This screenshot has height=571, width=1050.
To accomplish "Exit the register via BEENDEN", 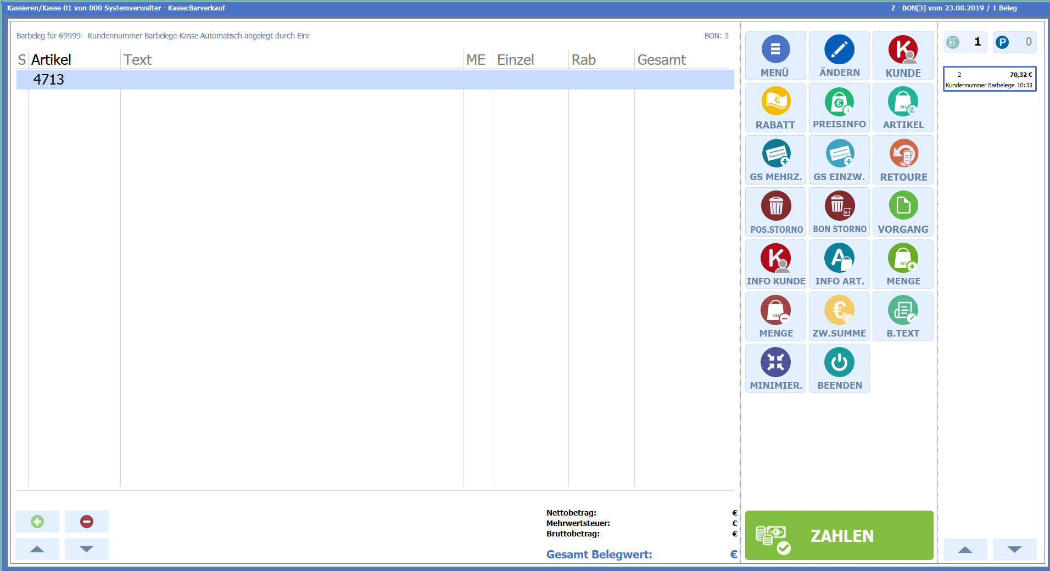I will (x=839, y=368).
